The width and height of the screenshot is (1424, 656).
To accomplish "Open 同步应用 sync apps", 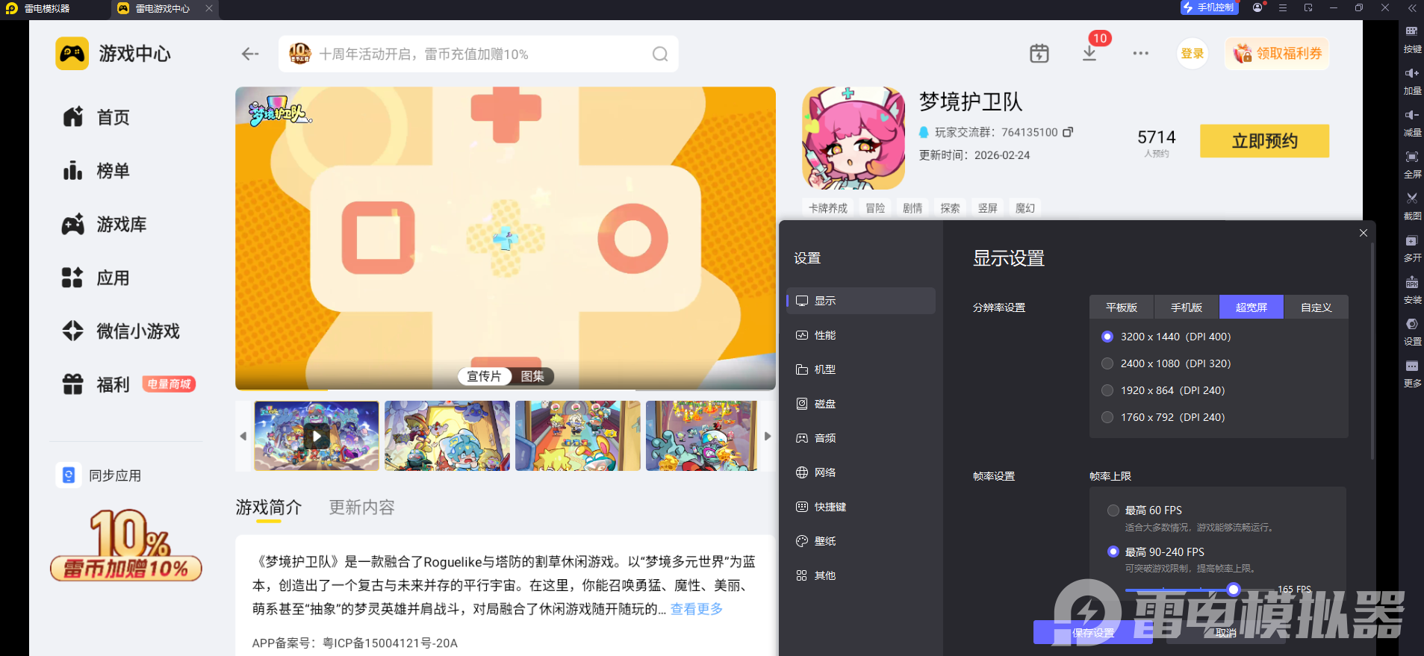I will [x=99, y=475].
